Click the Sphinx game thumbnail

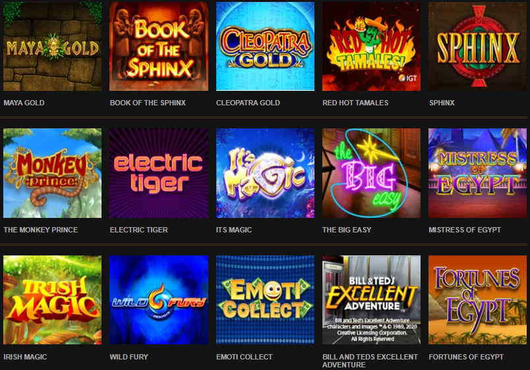(x=478, y=46)
